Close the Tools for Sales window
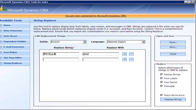 click(x=193, y=2)
